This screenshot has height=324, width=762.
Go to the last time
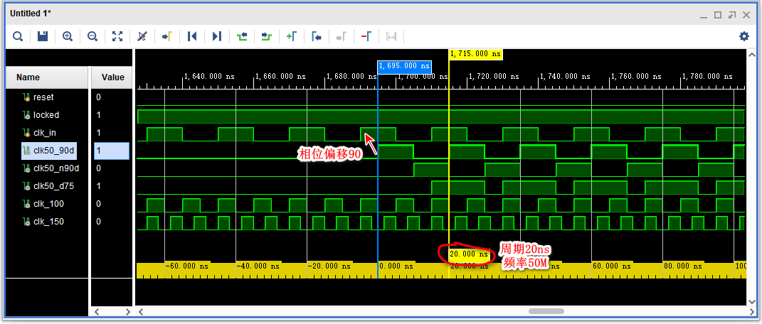[x=217, y=36]
